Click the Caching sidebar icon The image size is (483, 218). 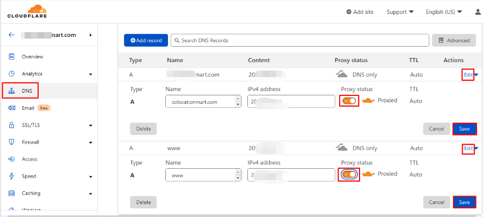(12, 193)
